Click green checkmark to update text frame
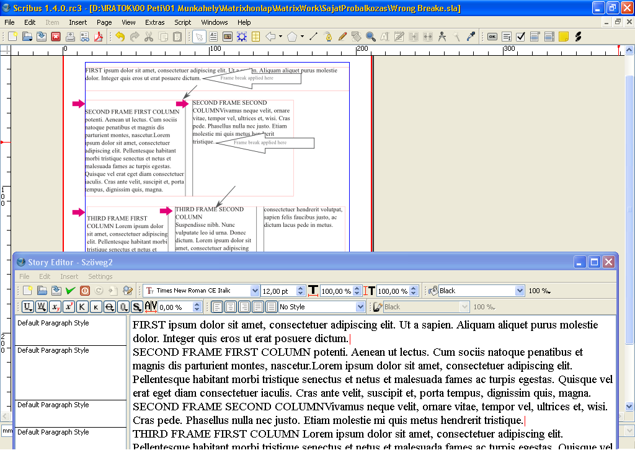Image resolution: width=635 pixels, height=476 pixels. coord(70,291)
